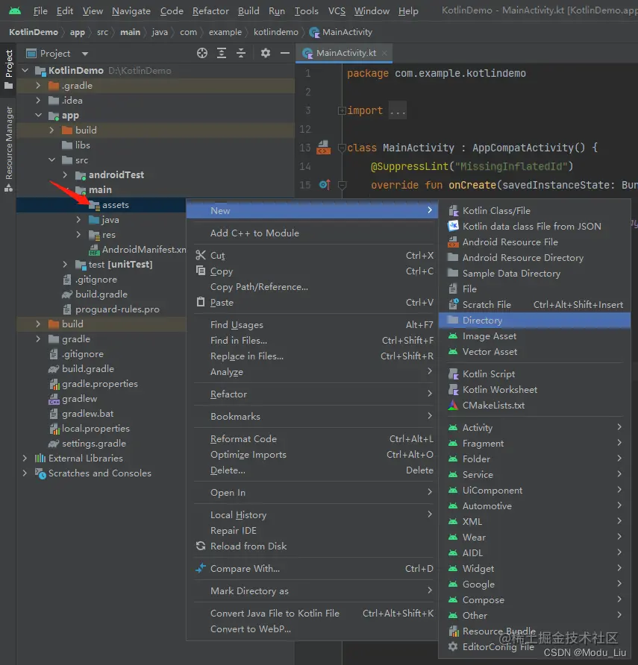Open Project panel settings gear
Image resolution: width=638 pixels, height=665 pixels.
coord(266,53)
